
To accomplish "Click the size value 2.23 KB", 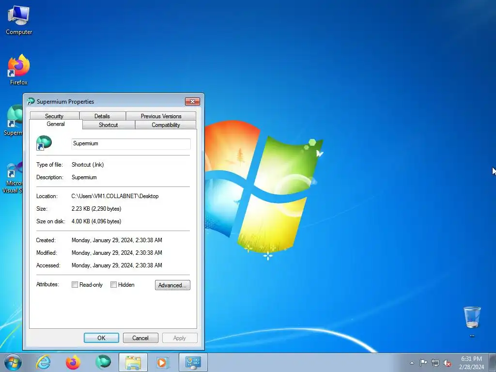I will [x=96, y=209].
